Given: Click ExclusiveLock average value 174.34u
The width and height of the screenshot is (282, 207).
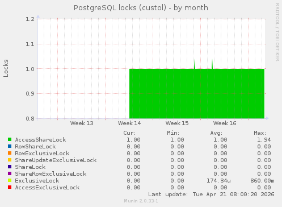Looking at the screenshot, I should click(218, 181).
